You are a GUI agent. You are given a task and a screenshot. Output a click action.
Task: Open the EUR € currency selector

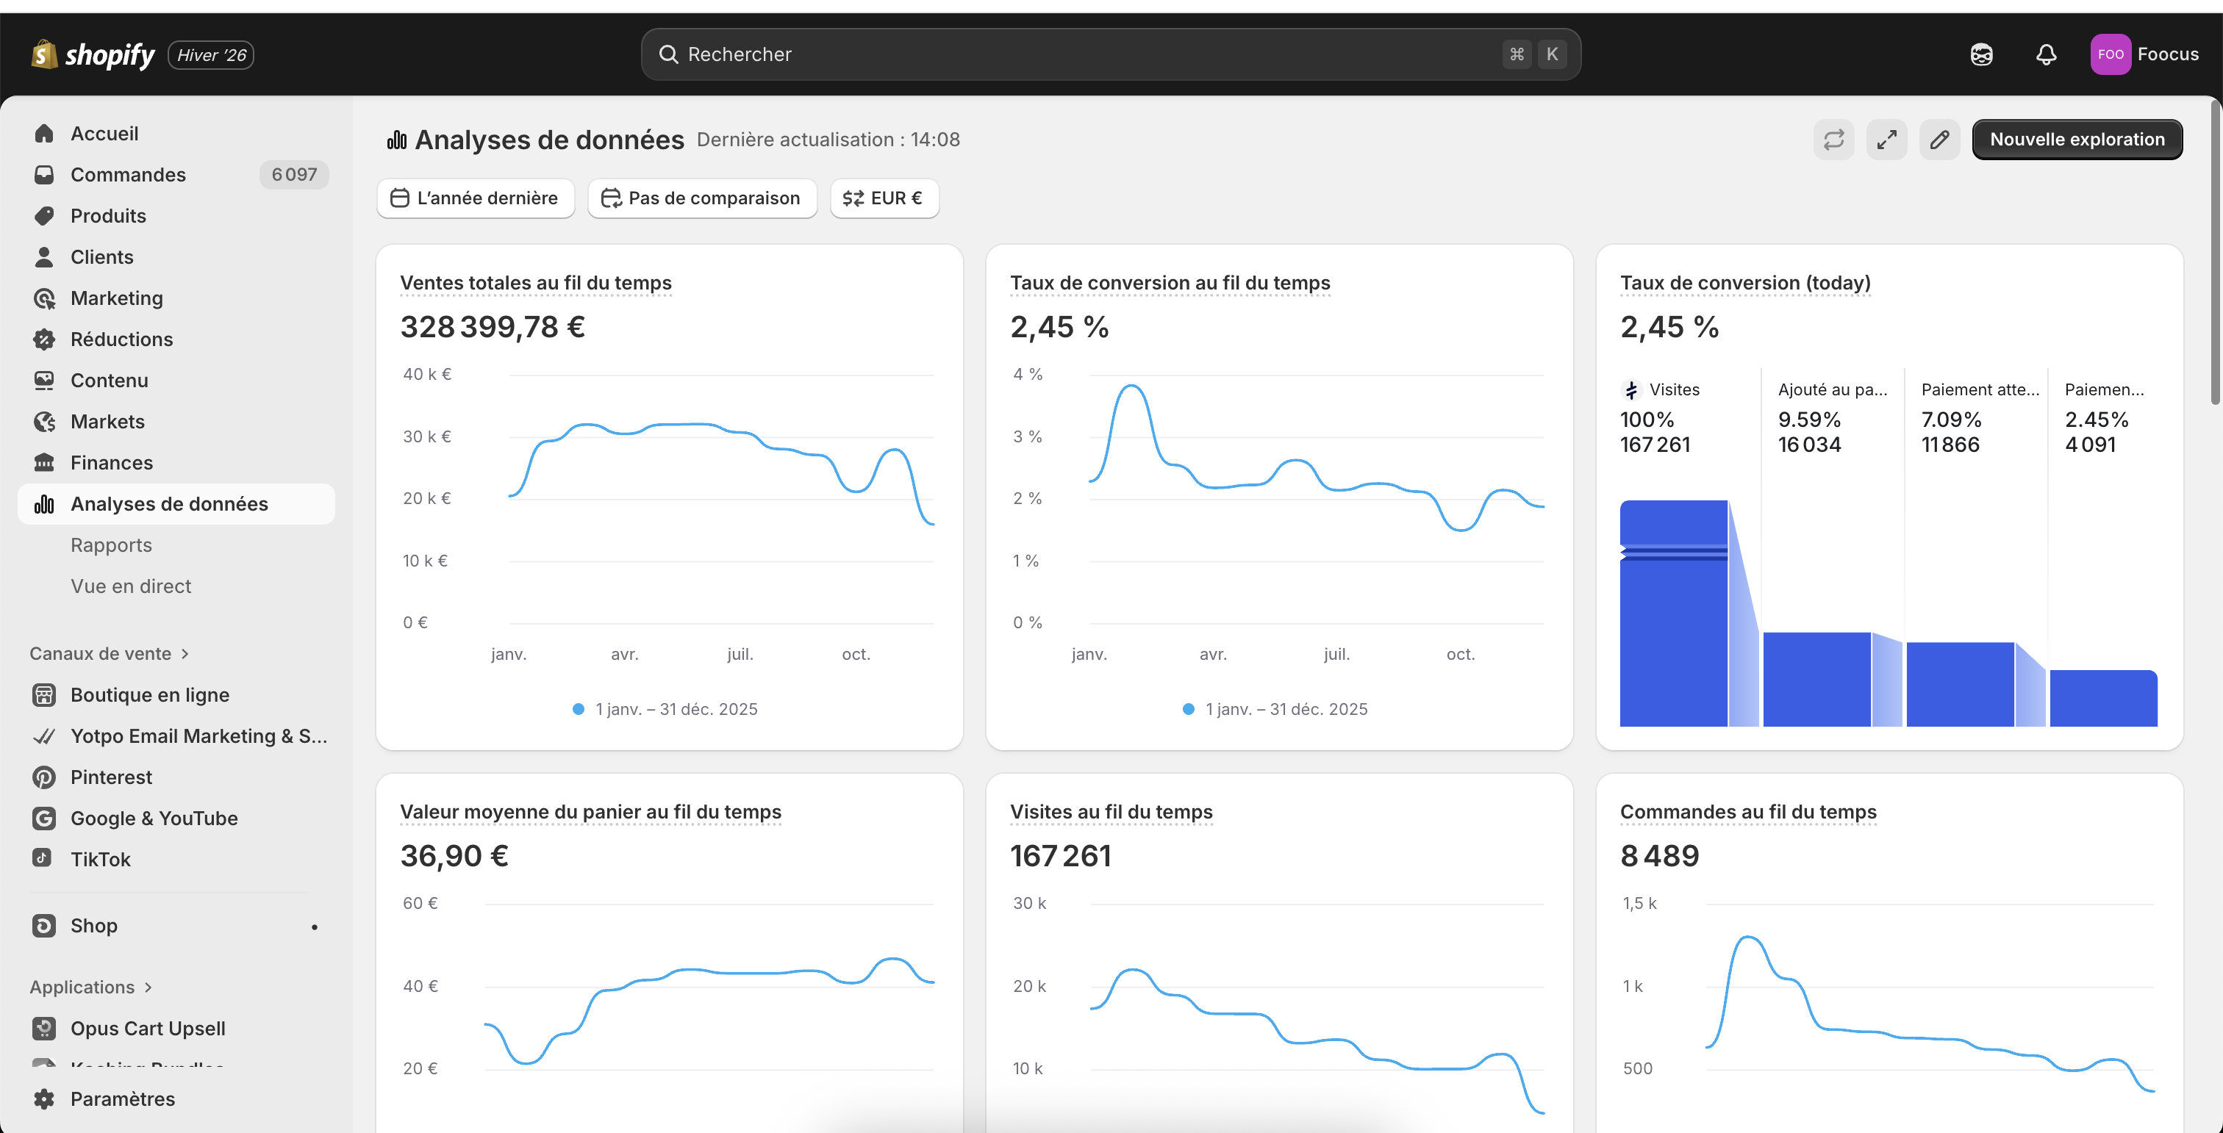(884, 198)
